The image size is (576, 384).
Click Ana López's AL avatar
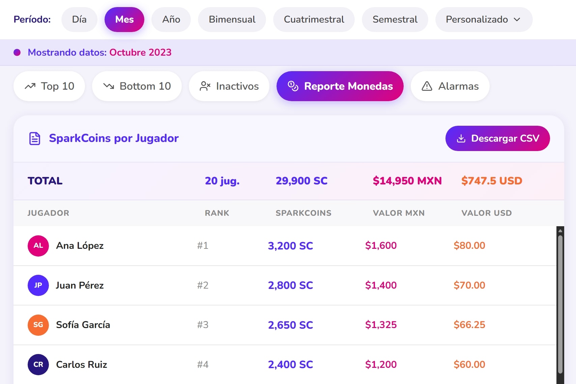click(38, 246)
